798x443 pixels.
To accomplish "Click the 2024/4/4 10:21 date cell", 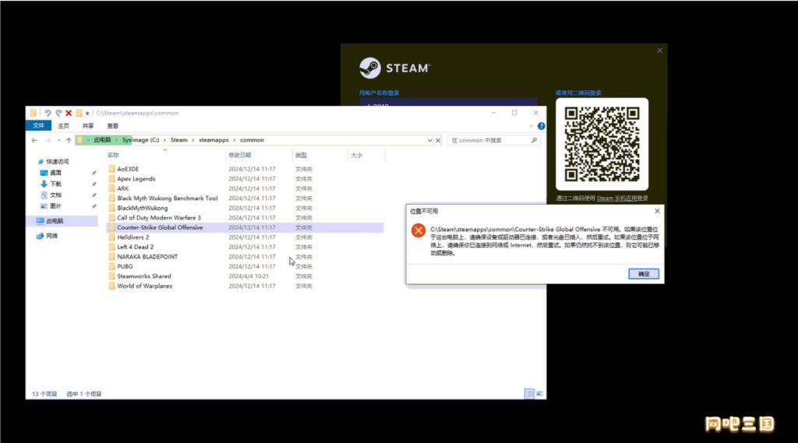I will [x=248, y=276].
